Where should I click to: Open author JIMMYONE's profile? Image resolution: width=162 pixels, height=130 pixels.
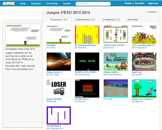(54, 75)
